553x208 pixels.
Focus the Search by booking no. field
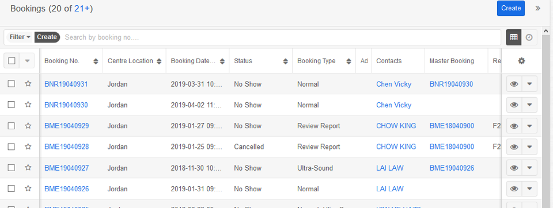(x=281, y=37)
